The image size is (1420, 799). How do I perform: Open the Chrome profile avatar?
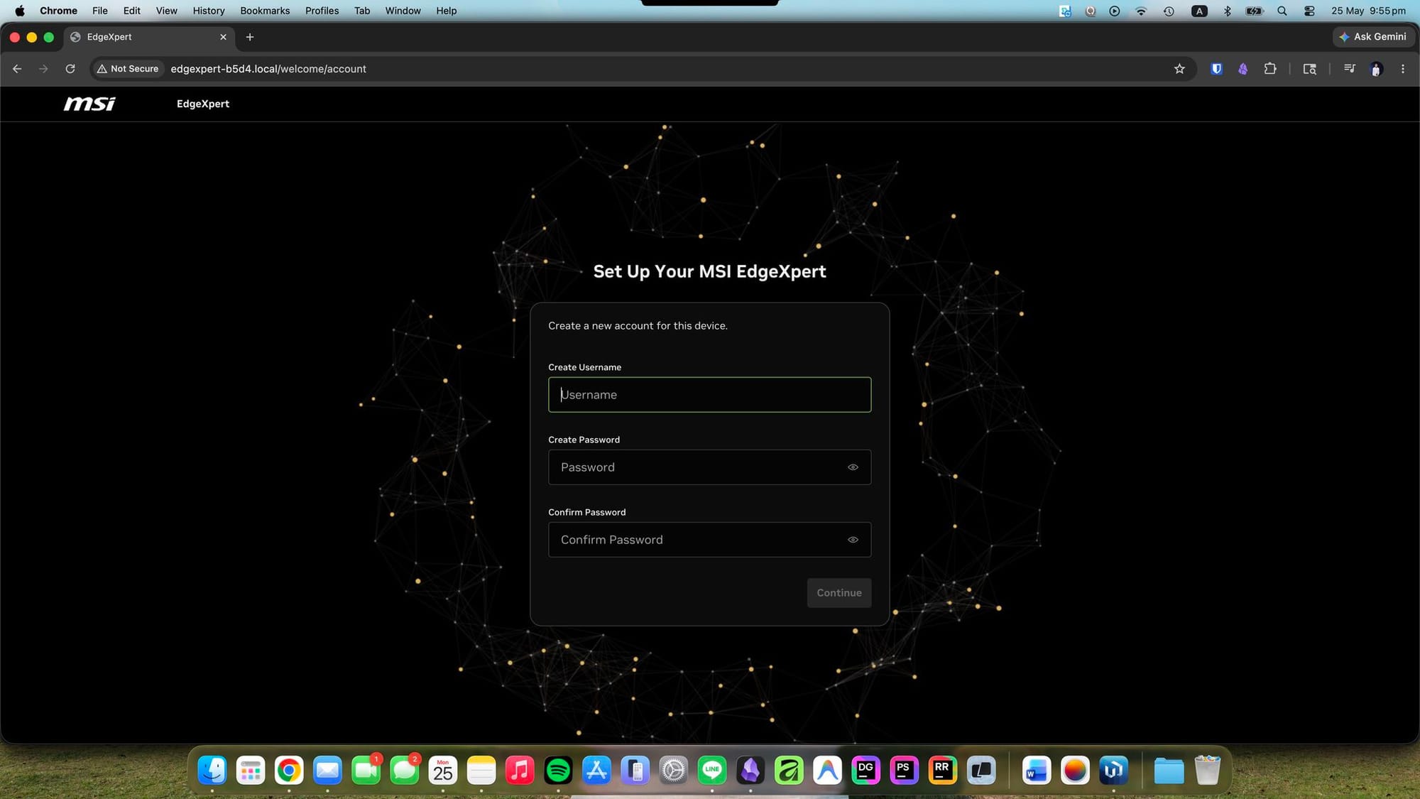pyautogui.click(x=1376, y=69)
